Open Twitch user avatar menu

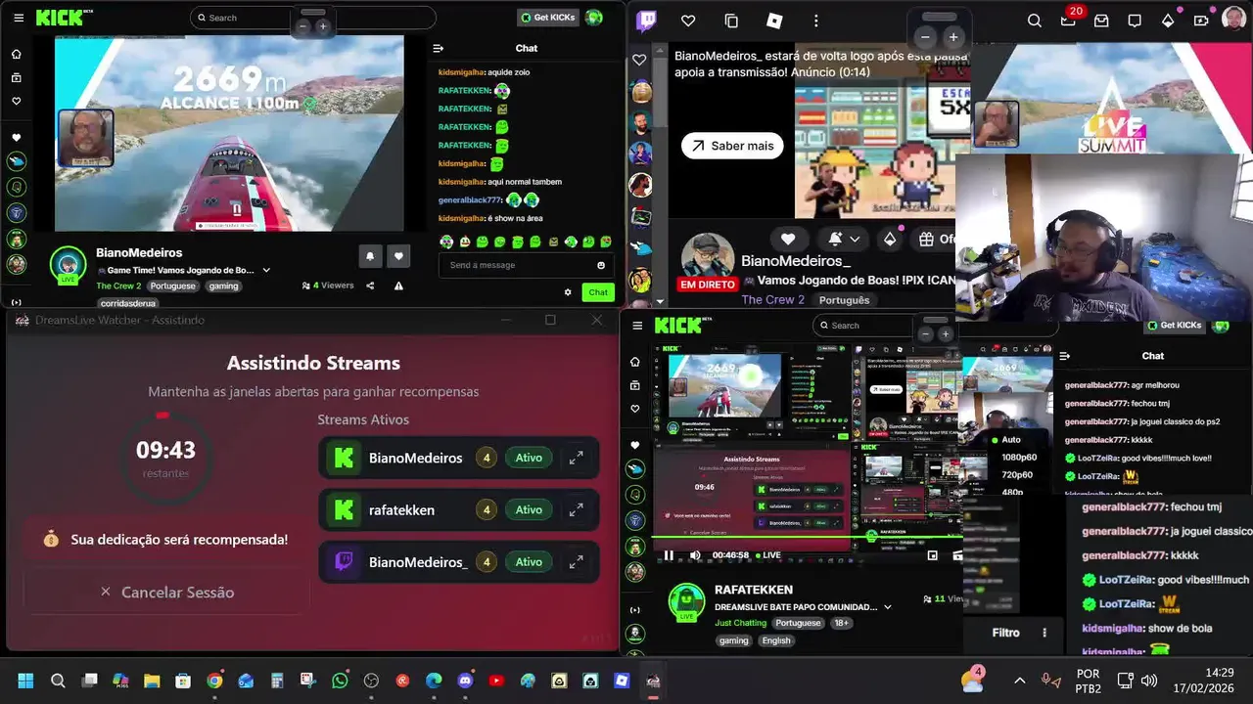tap(1233, 20)
